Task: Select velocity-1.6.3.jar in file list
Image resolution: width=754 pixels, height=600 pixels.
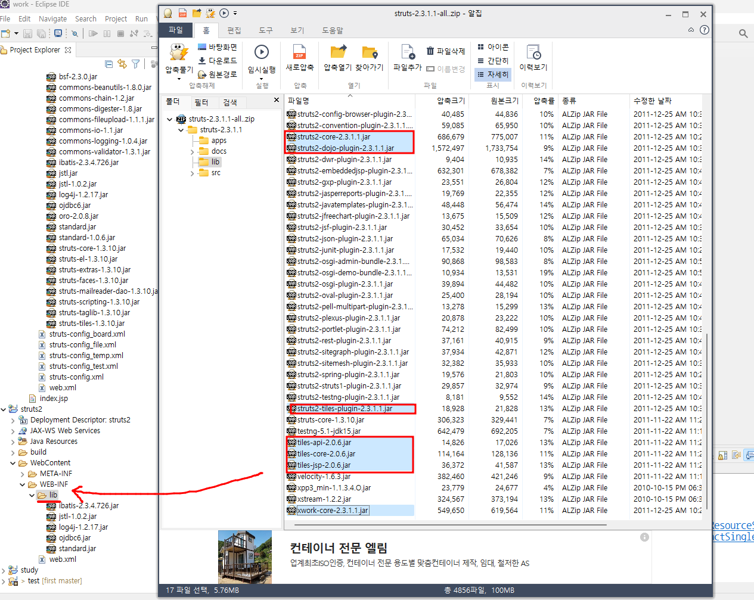Action: [x=324, y=477]
